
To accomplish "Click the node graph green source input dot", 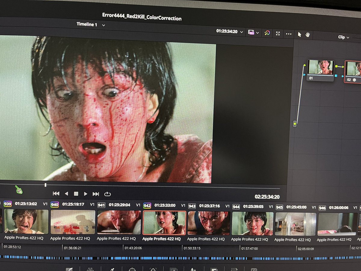I will pyautogui.click(x=295, y=124).
